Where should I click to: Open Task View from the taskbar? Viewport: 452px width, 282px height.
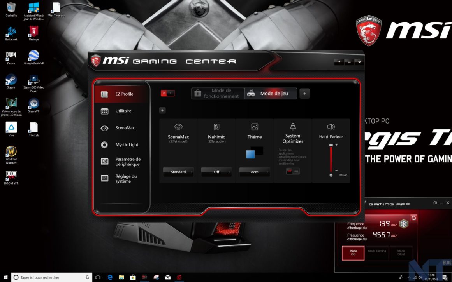click(98, 277)
